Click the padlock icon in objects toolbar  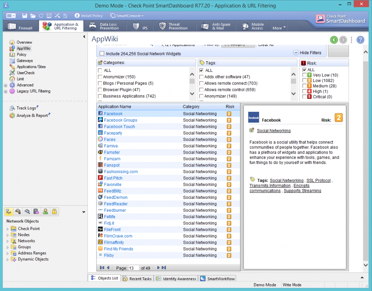click(x=54, y=211)
